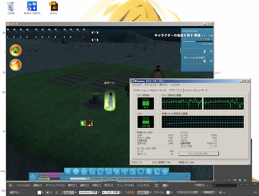Screen dimensions: 259x196
Task: Click the sprout plant icon in the game menu
Action: tap(125, 171)
